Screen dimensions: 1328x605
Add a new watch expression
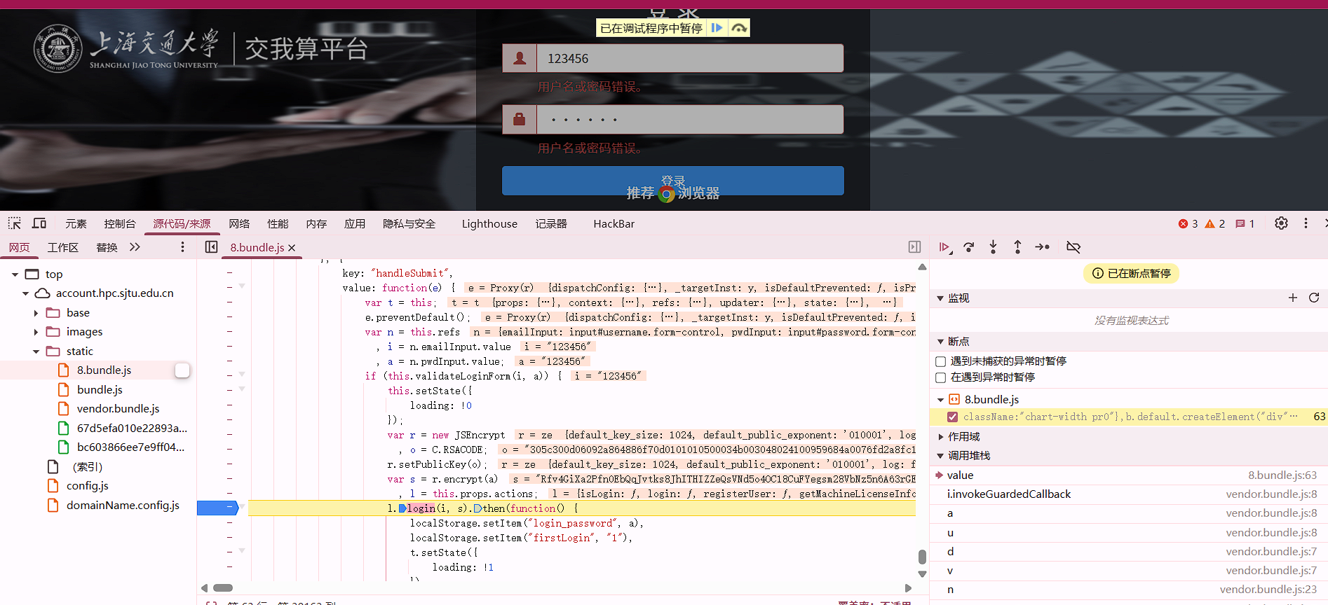click(1292, 298)
